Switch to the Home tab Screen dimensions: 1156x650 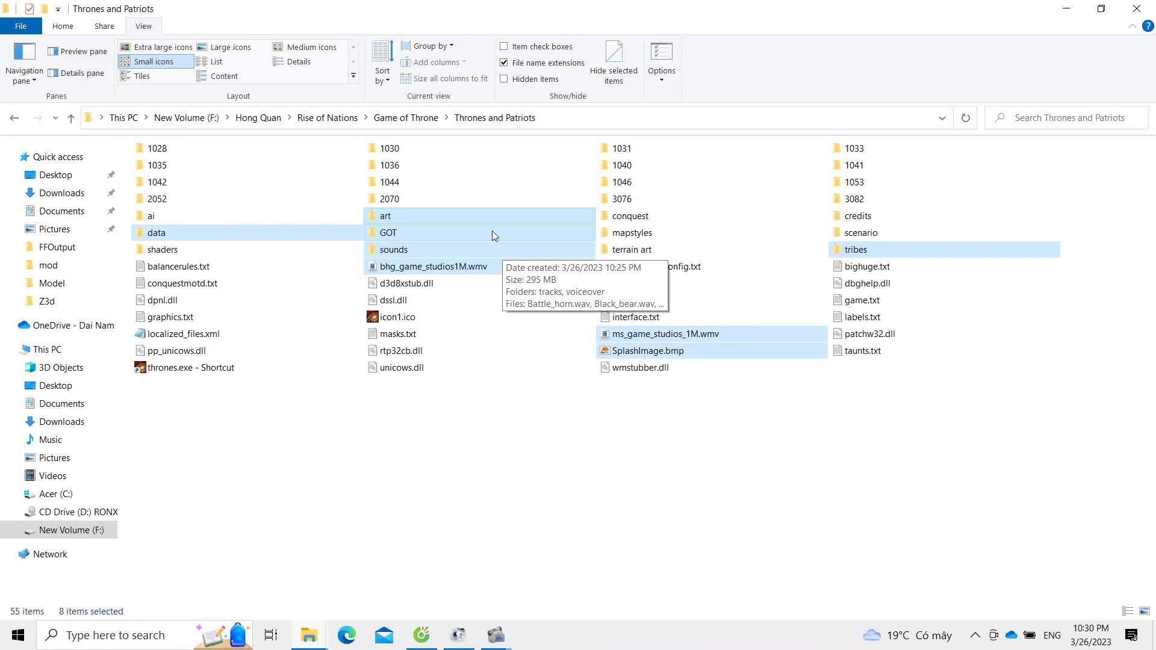click(63, 26)
